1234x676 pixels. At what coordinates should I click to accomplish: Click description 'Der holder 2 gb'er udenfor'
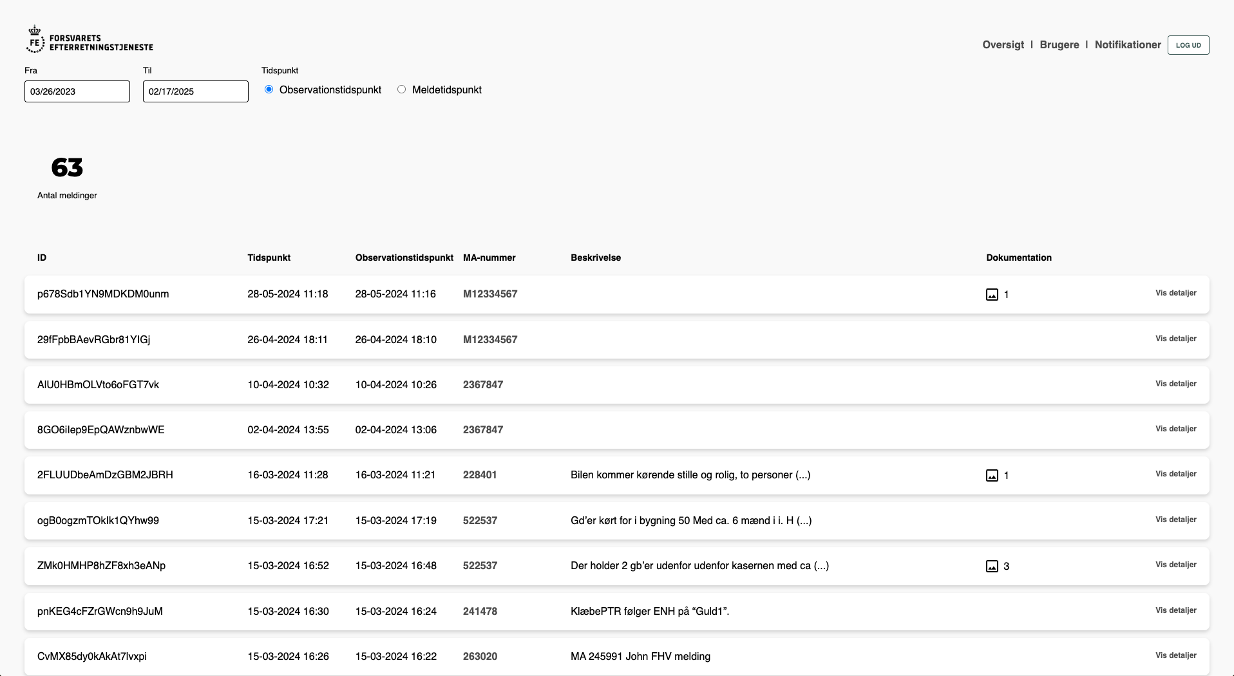[699, 565]
